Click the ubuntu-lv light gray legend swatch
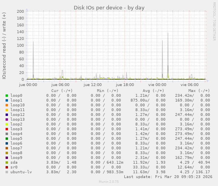The height and width of the screenshot is (186, 218). pyautogui.click(x=7, y=172)
